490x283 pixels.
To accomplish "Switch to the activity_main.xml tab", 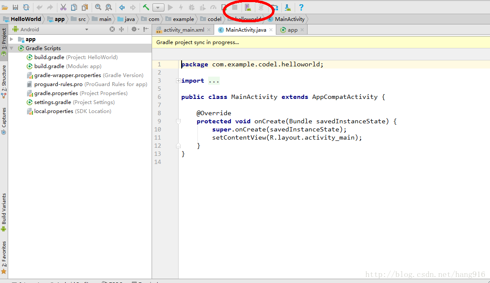I will [184, 30].
